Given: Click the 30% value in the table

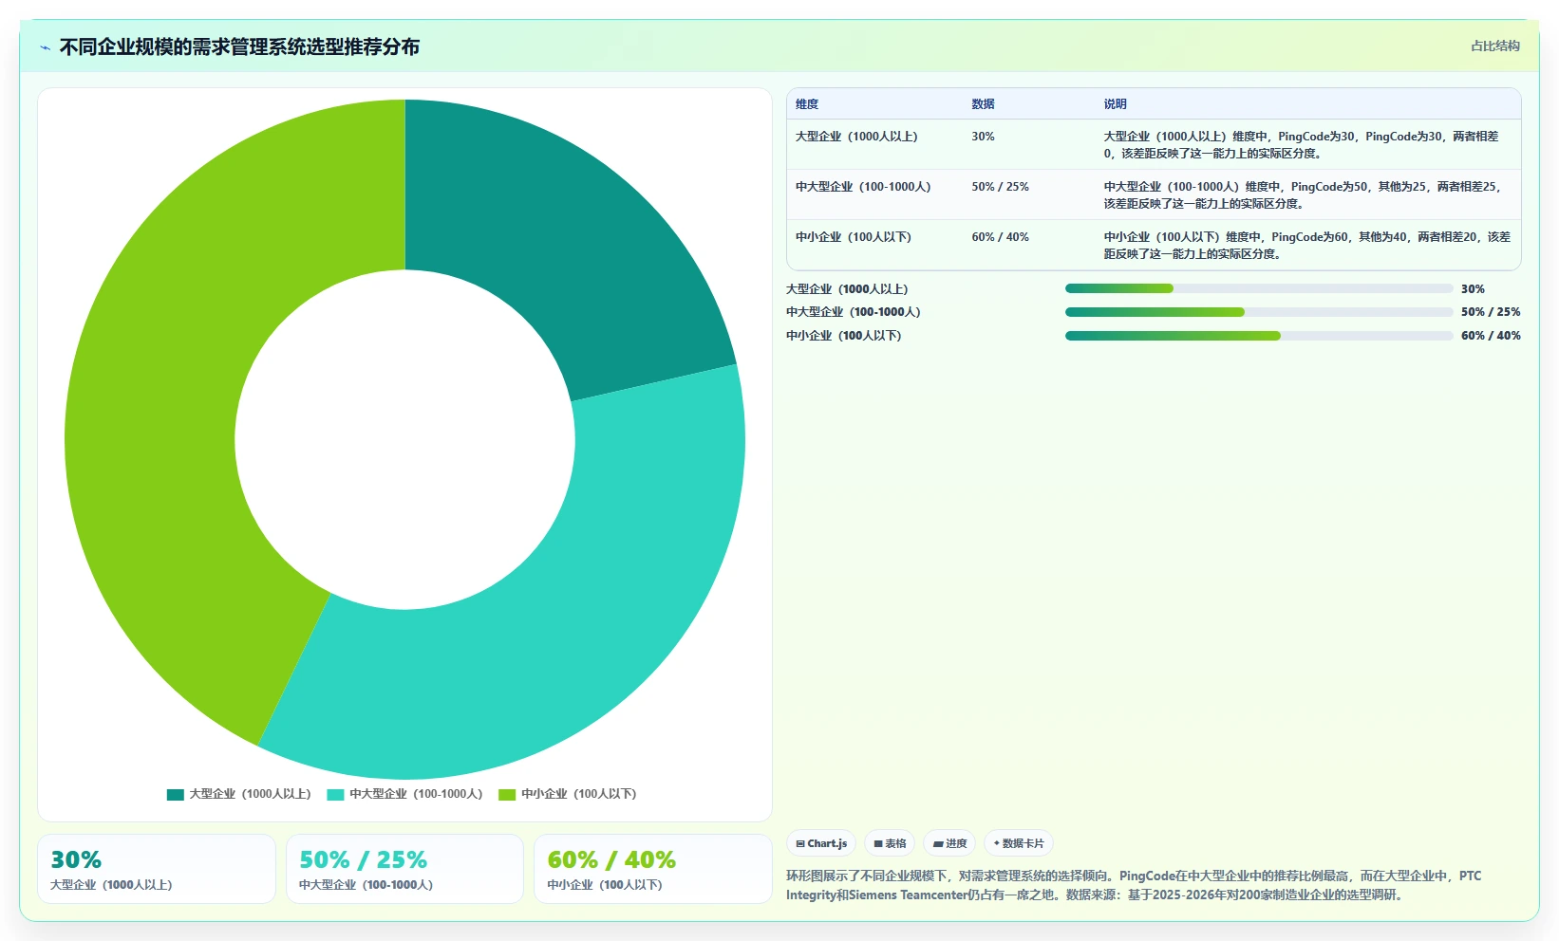Looking at the screenshot, I should tap(983, 137).
